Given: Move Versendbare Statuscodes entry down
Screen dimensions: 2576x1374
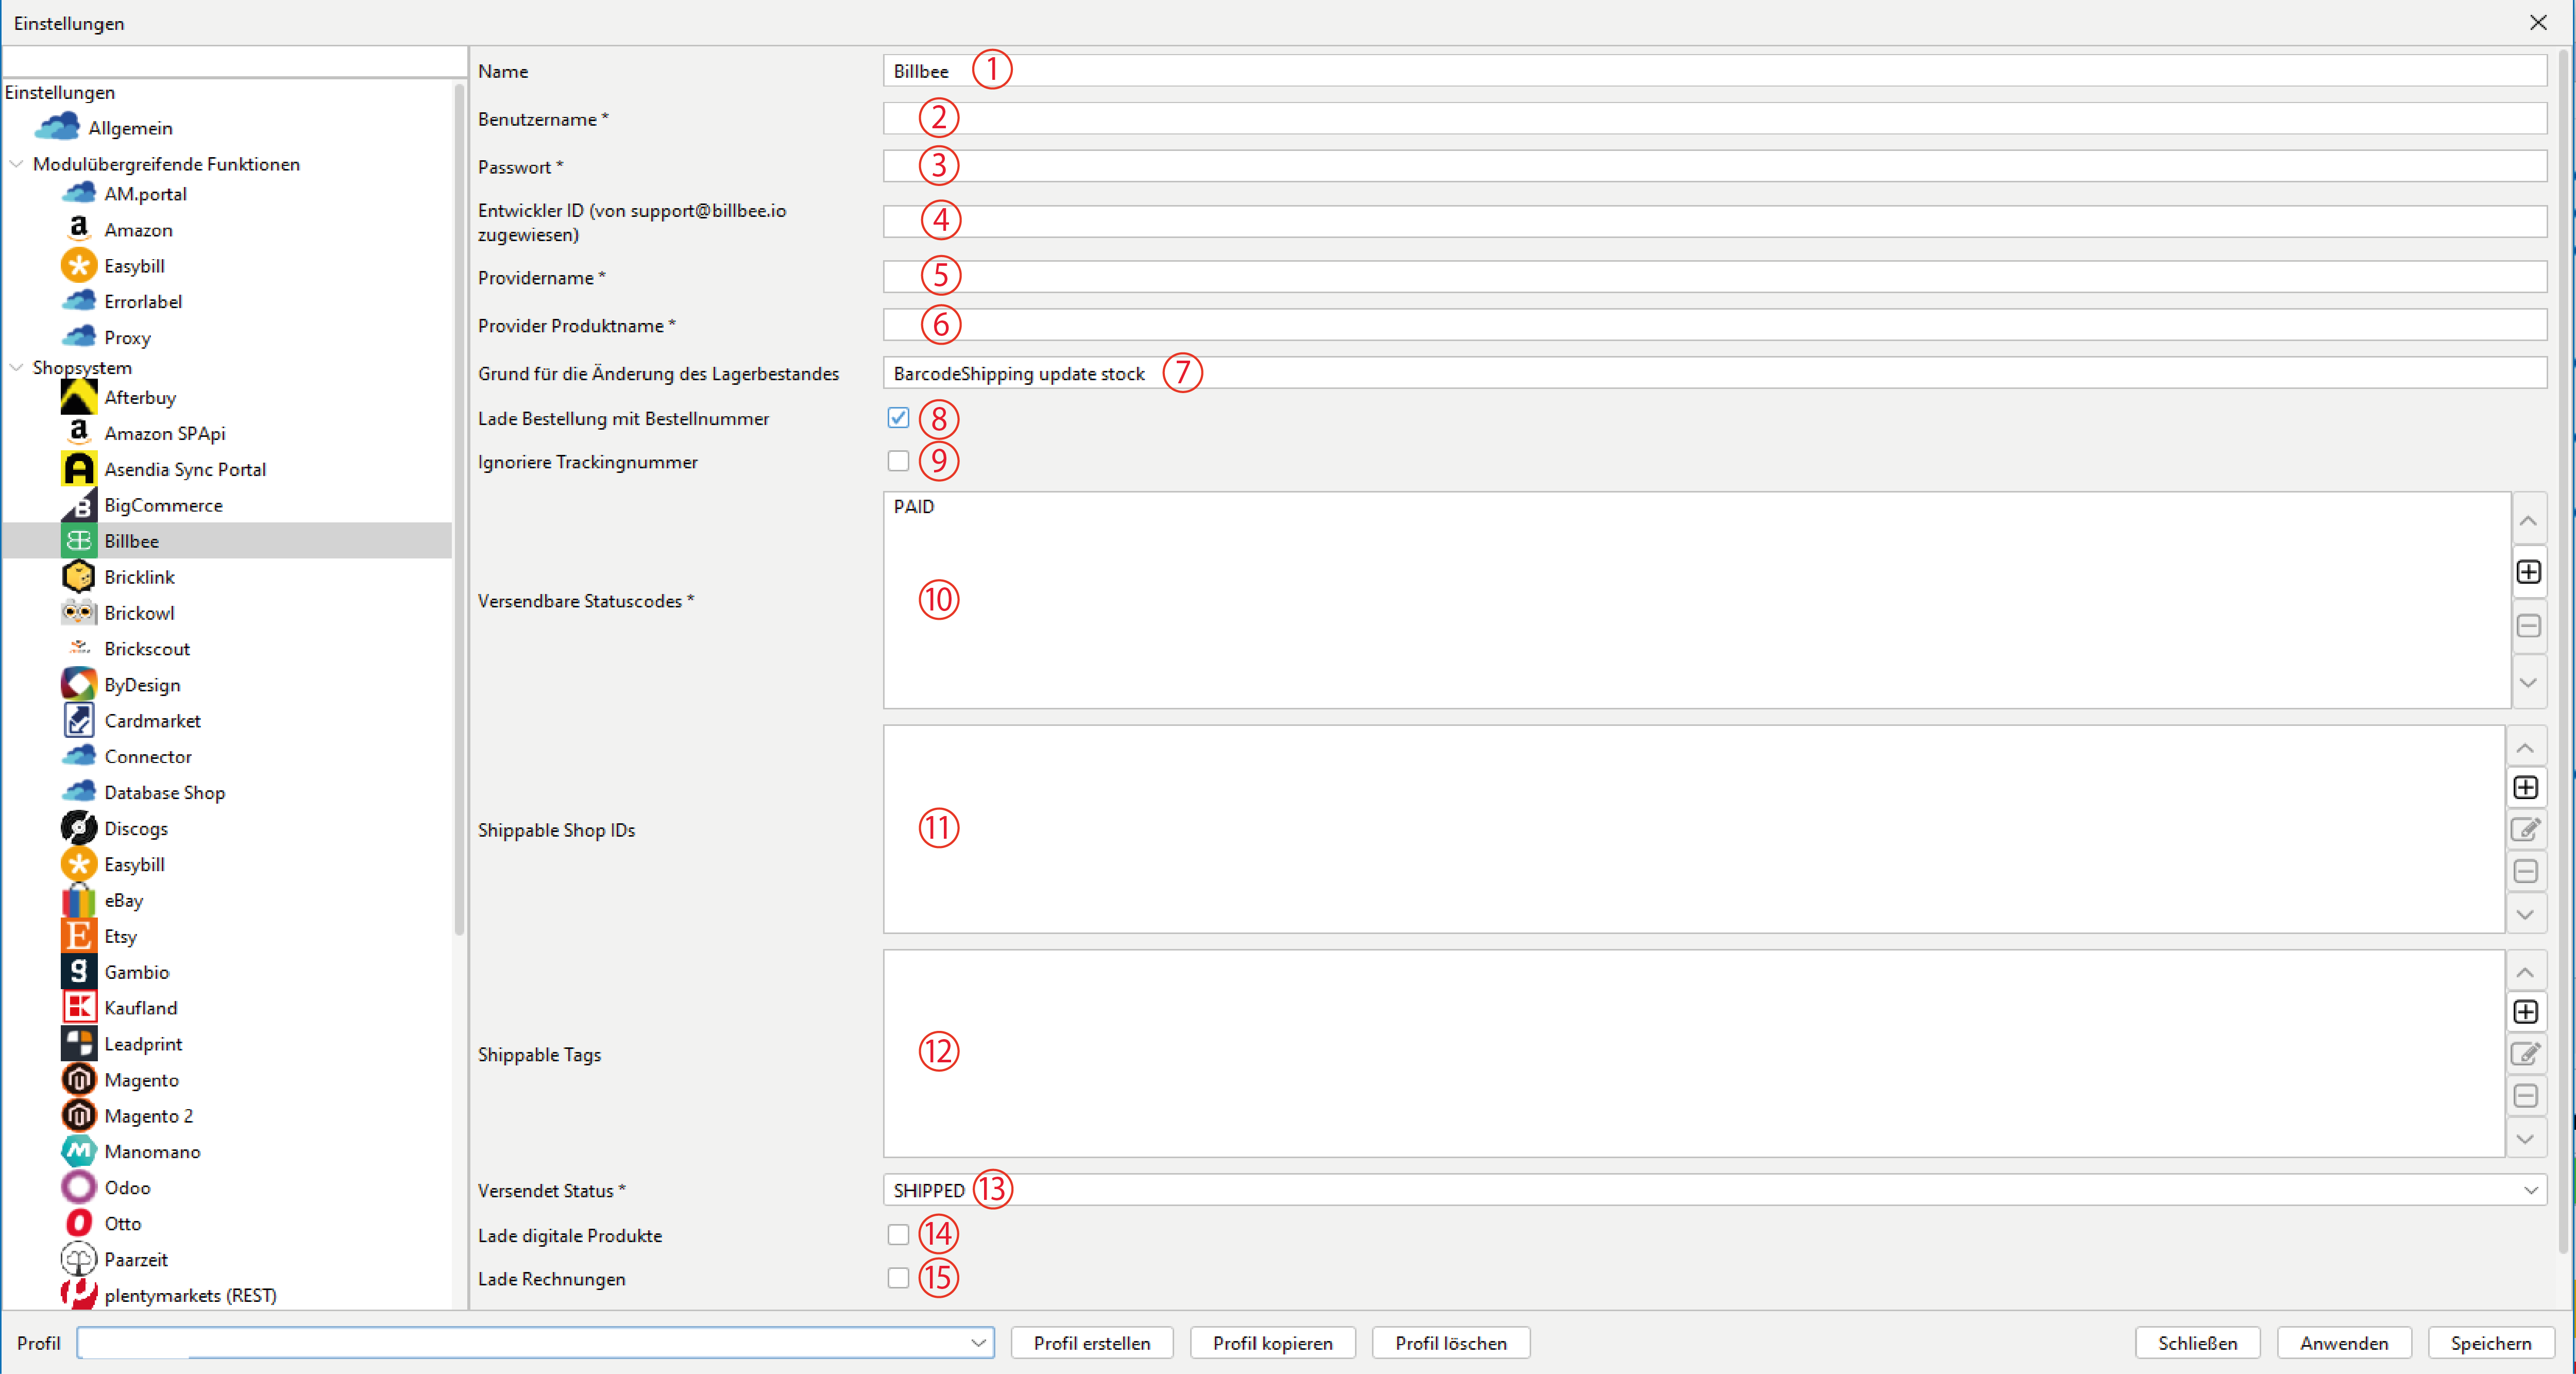Looking at the screenshot, I should click(2528, 682).
